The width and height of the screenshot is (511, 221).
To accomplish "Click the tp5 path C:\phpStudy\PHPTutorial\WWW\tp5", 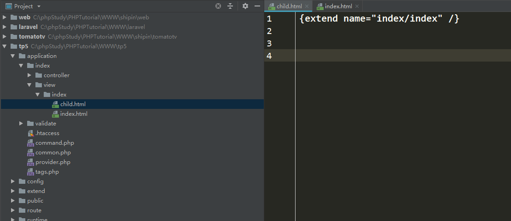I will coord(79,46).
